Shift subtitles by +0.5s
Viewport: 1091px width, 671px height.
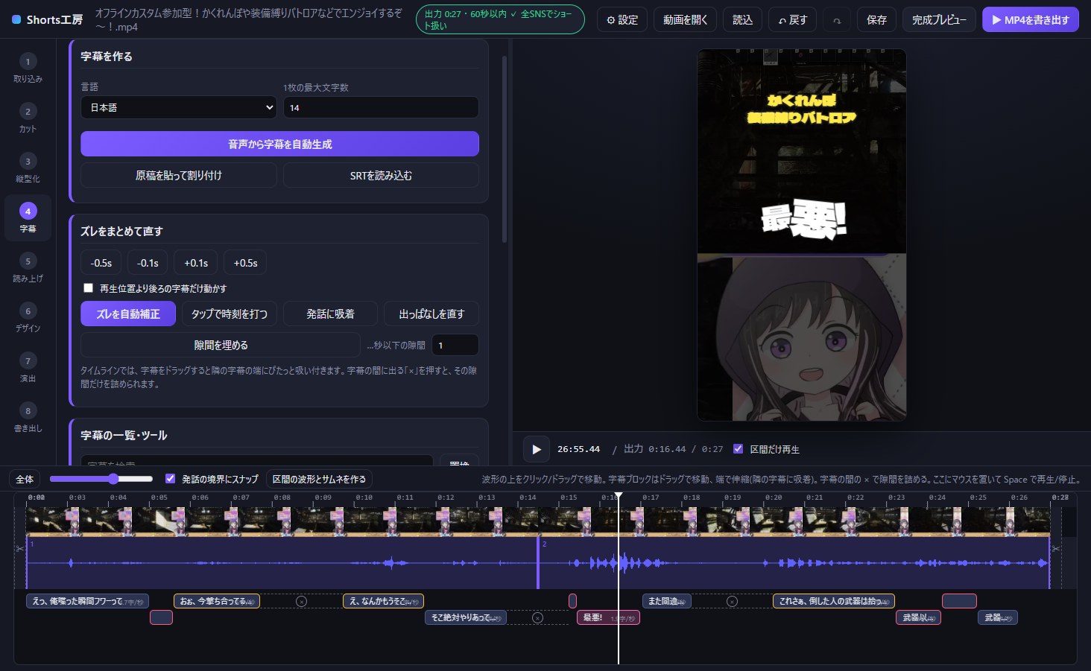[x=245, y=263]
